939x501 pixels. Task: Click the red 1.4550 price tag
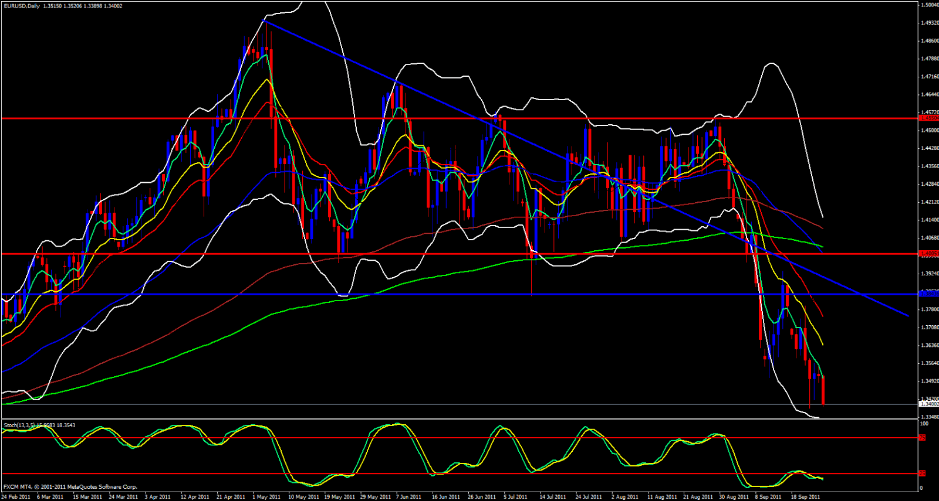click(x=929, y=118)
